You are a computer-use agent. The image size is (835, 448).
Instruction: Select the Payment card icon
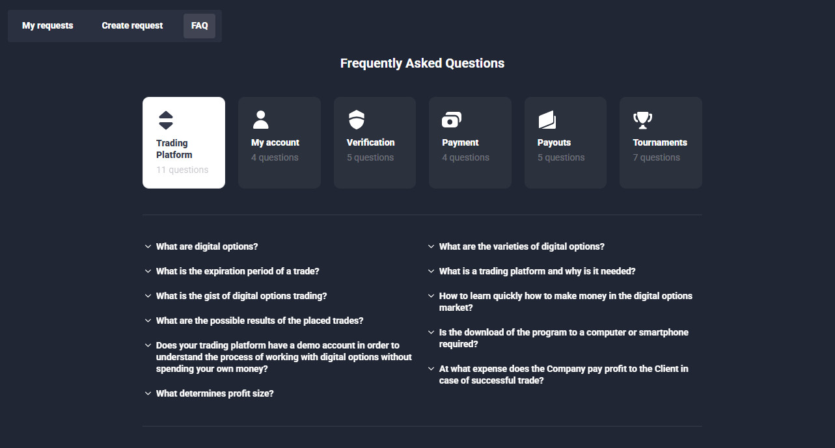[x=452, y=119]
